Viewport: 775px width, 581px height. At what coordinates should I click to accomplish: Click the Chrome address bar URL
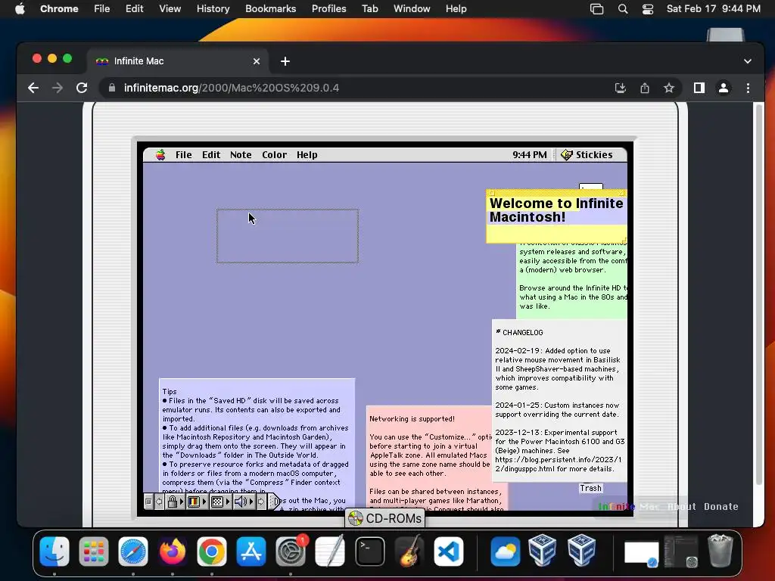(x=232, y=88)
